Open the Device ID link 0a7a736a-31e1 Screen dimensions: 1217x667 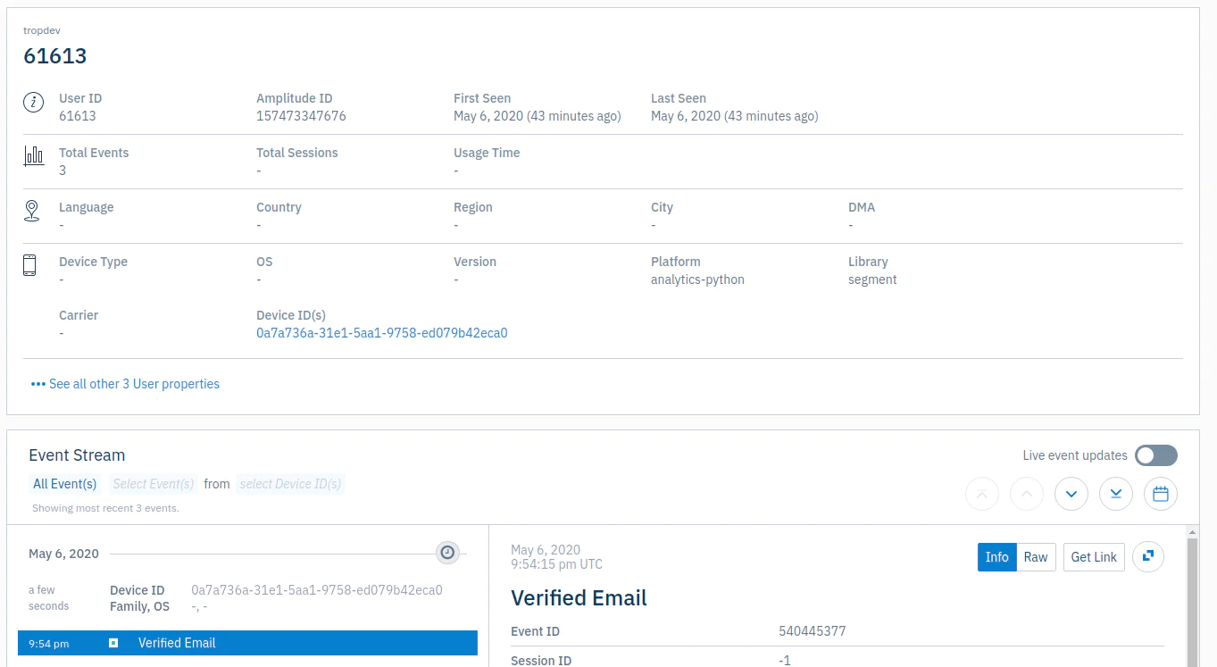coord(381,333)
